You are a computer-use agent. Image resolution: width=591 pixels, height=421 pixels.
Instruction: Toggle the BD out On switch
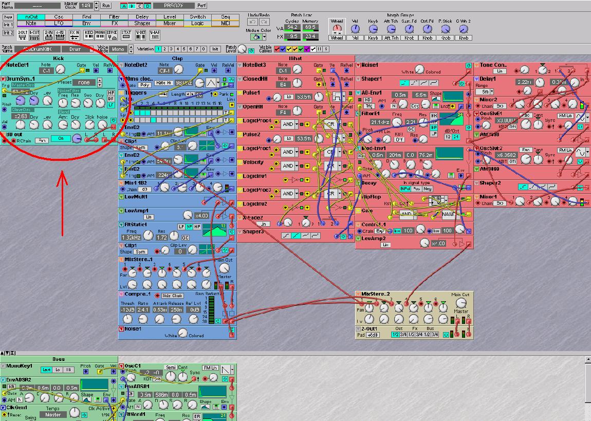(60, 138)
